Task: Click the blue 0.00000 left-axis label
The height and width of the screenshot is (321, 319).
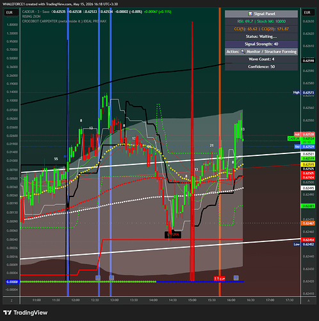Action: point(12,282)
